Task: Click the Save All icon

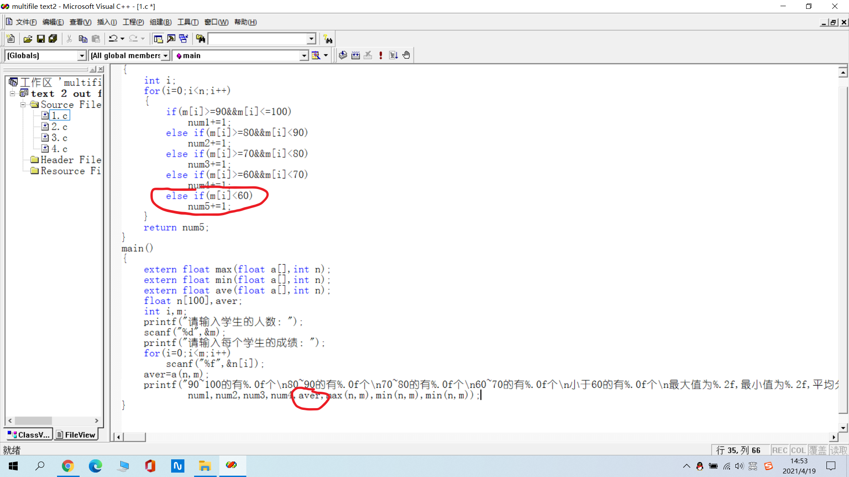Action: pos(53,39)
